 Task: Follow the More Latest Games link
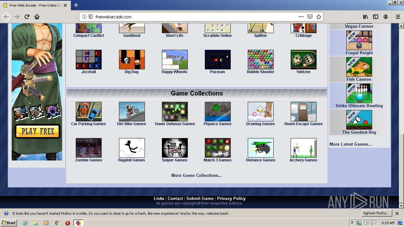350,144
